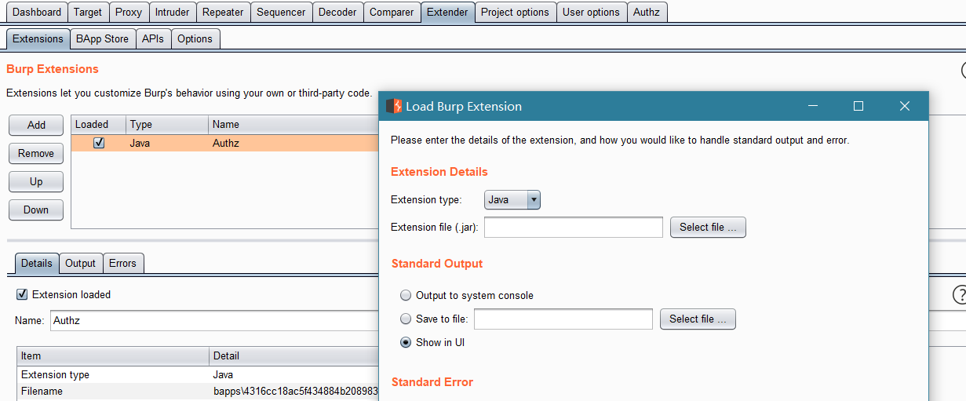Click Burp logo icon in dialog title bar

tap(394, 106)
